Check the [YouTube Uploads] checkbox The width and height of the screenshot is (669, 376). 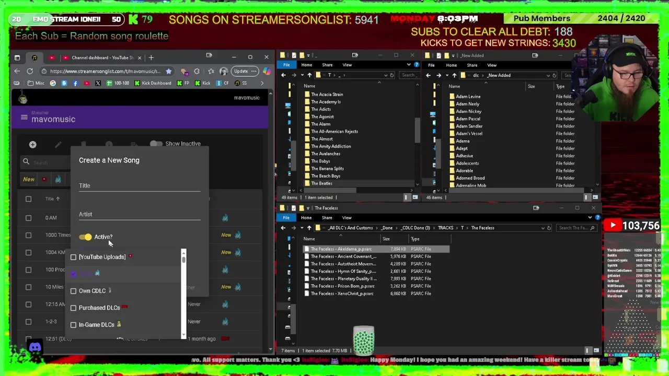[74, 257]
